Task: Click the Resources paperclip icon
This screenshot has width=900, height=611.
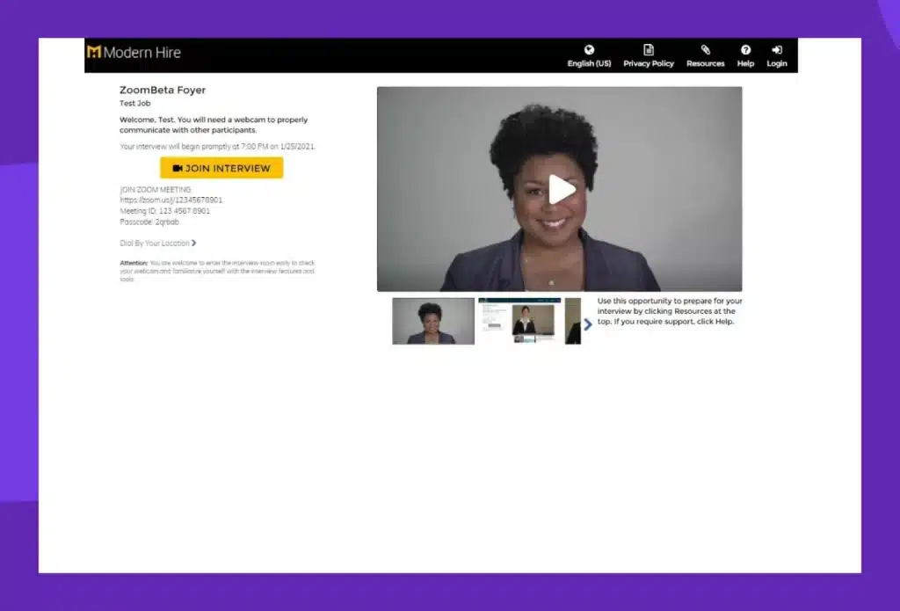Action: pos(705,50)
